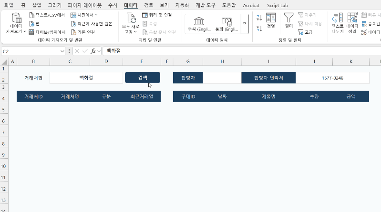Select the 금액 header cell

(351, 96)
